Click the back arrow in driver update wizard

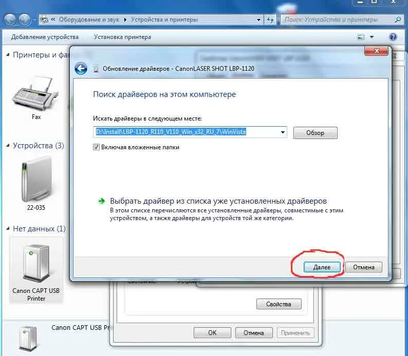[x=81, y=69]
